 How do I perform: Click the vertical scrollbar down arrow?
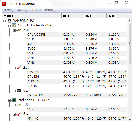[130, 120]
